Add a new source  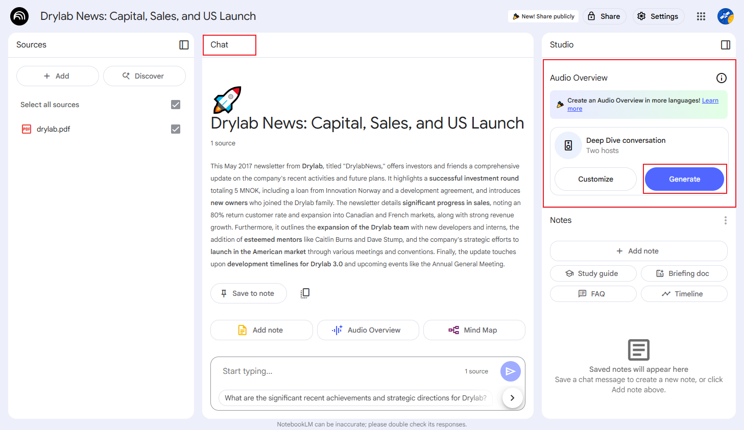tap(58, 76)
